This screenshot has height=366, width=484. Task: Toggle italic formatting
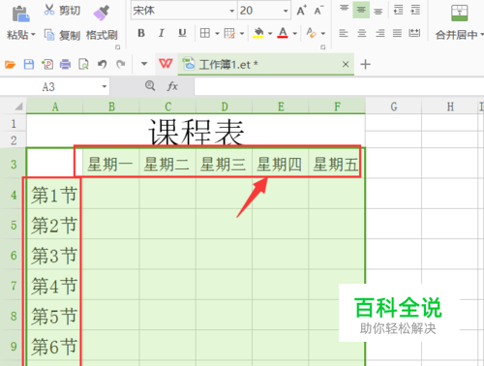point(162,33)
